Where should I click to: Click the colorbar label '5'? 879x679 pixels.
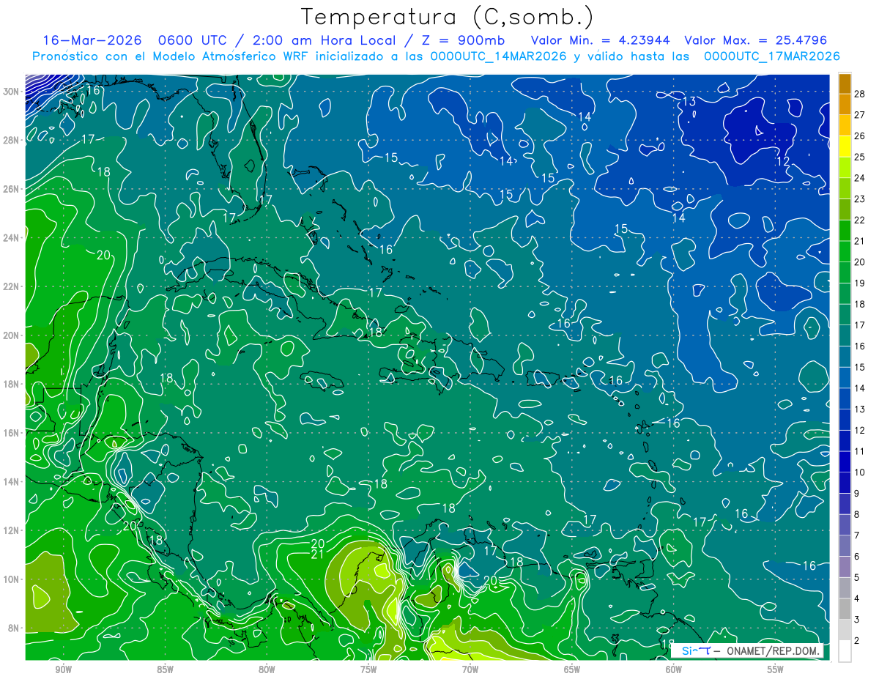pos(857,578)
